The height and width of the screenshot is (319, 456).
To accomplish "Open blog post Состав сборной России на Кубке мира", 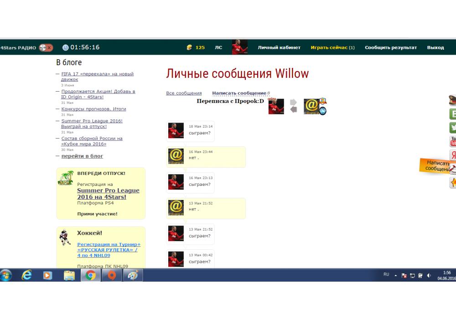I will pos(92,141).
